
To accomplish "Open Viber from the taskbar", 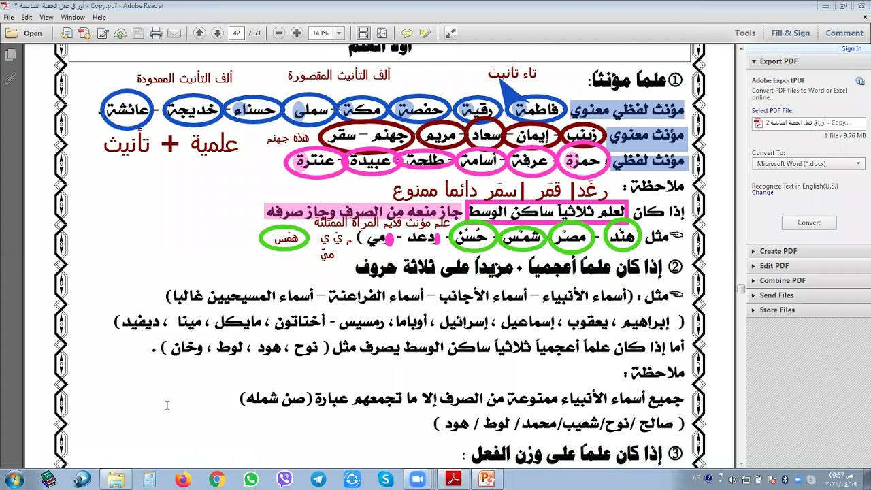I will point(284,480).
